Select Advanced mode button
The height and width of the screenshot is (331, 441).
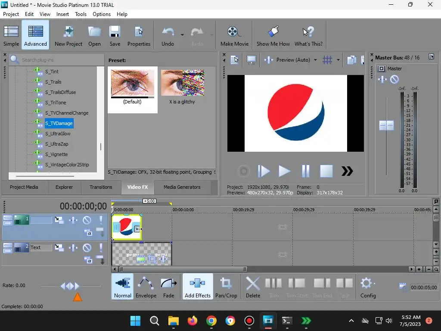(35, 35)
